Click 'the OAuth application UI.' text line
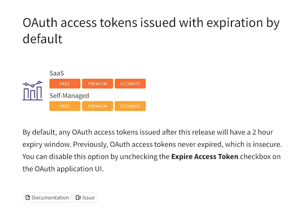 pos(63,169)
